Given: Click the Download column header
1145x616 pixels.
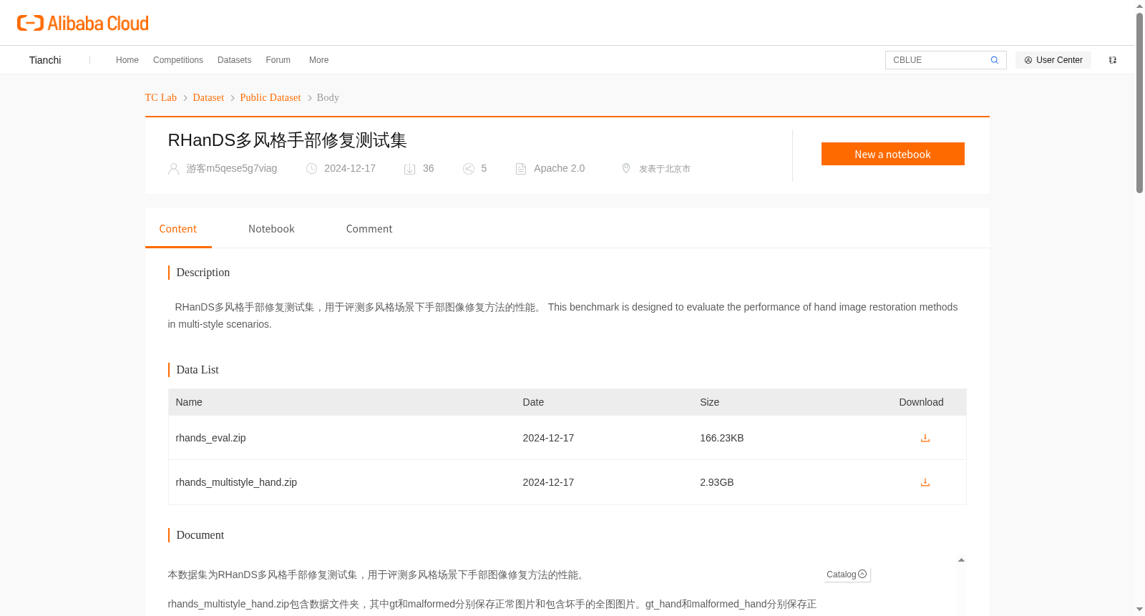Looking at the screenshot, I should click(x=921, y=402).
